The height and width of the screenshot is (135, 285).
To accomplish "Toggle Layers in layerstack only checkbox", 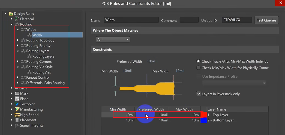I will (x=199, y=94).
